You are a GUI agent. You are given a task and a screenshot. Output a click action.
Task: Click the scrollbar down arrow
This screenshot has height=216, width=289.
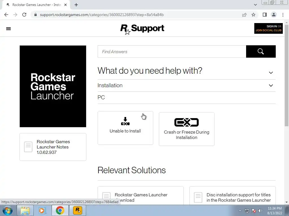coord(286,202)
